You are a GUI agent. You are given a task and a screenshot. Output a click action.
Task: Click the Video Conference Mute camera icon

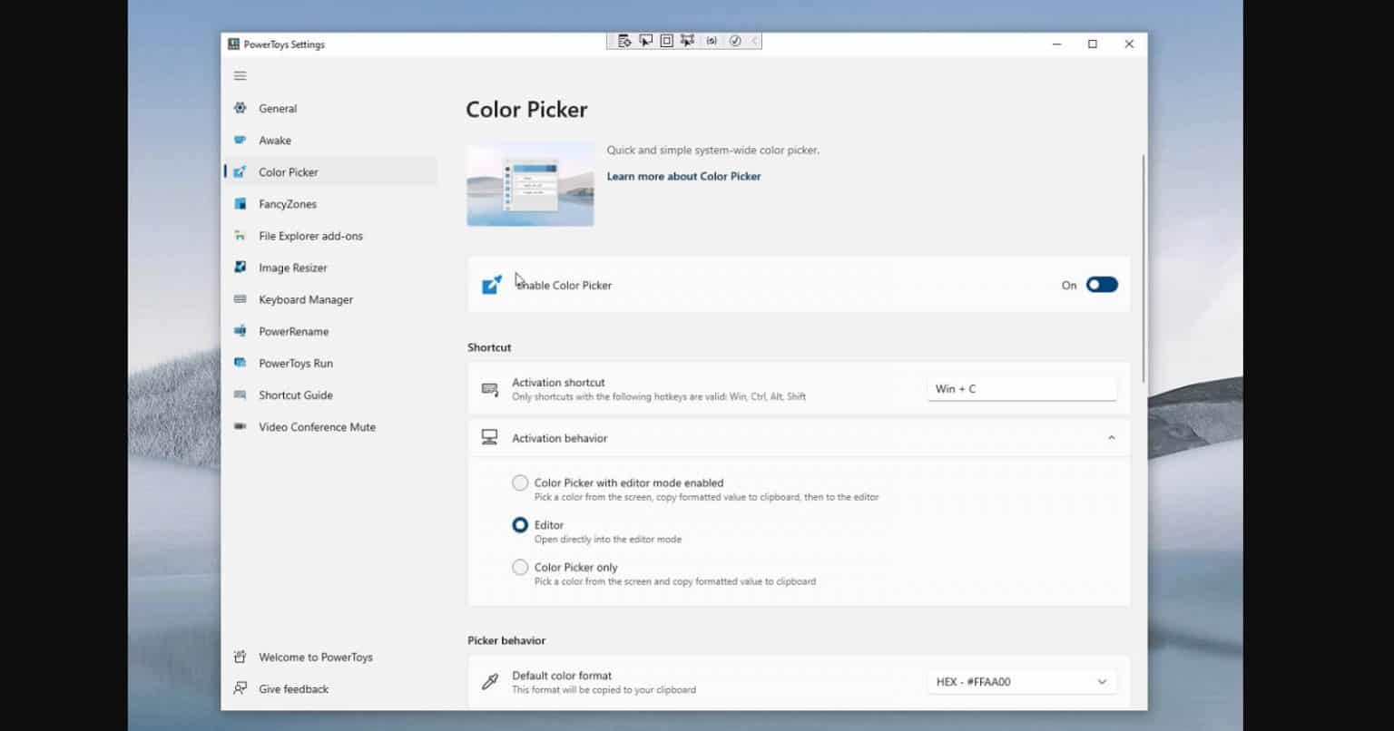pos(240,426)
